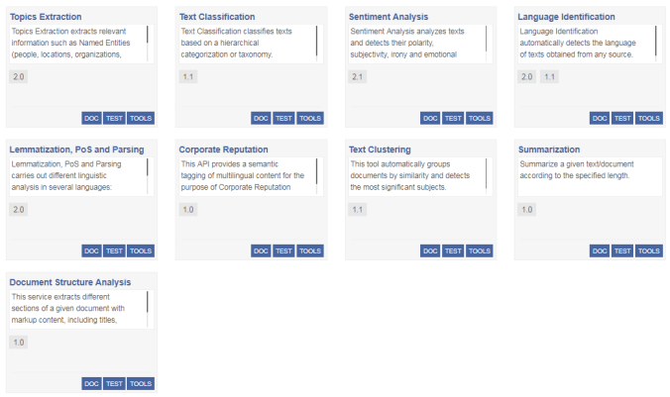
Task: Open the Text Classification title link
Action: coord(217,17)
